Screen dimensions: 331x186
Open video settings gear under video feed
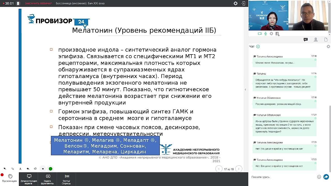point(271,34)
